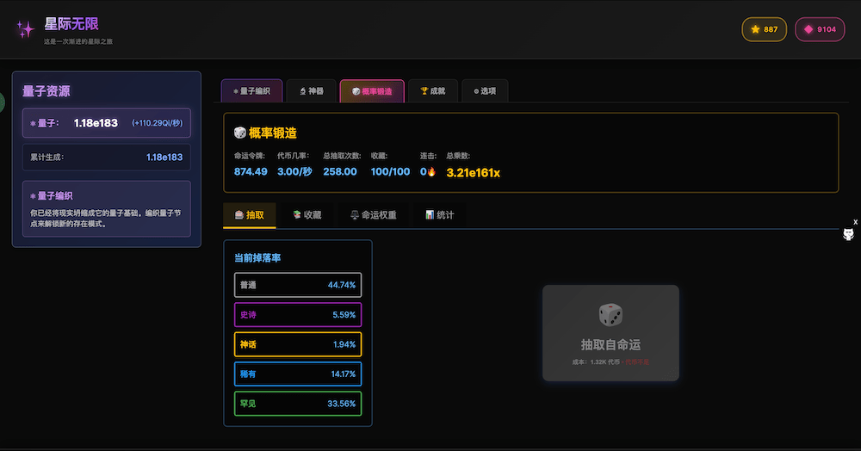Image resolution: width=861 pixels, height=451 pixels.
Task: Open the 命运权重 sub-tab
Action: coord(373,215)
